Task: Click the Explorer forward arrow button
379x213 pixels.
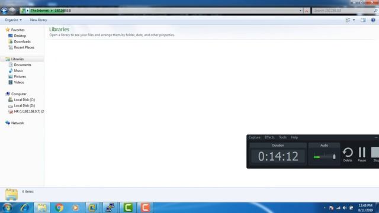Action: [x=12, y=11]
